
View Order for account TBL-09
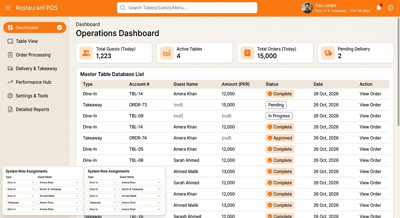[370, 116]
